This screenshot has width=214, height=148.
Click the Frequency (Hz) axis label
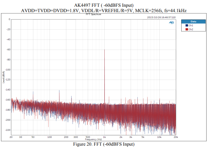pos(93,139)
